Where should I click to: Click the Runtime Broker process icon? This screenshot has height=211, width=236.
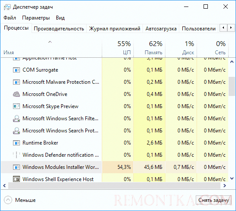tap(16, 143)
